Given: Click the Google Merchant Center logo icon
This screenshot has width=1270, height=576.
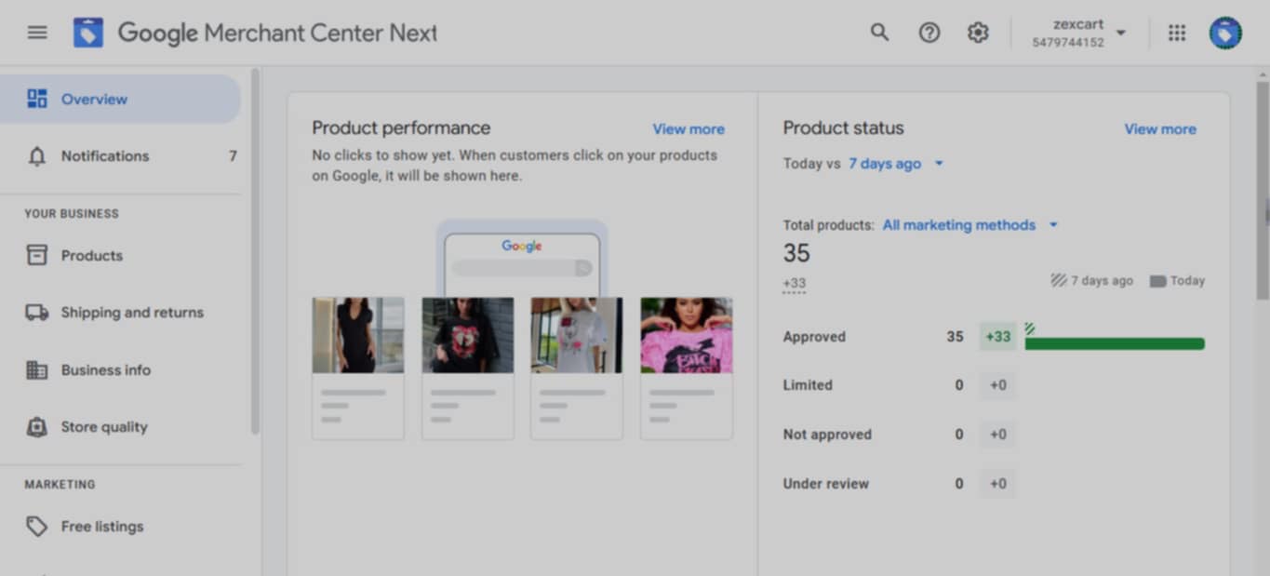Looking at the screenshot, I should (88, 33).
